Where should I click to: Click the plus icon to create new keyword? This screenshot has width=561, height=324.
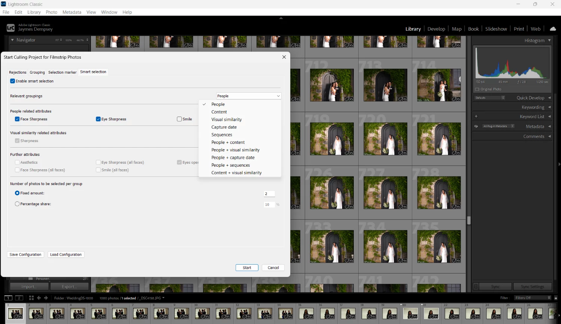(476, 116)
